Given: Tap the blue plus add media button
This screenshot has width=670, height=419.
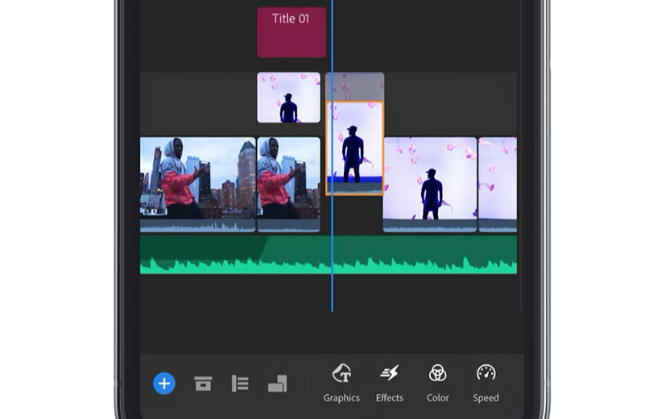Looking at the screenshot, I should point(164,384).
